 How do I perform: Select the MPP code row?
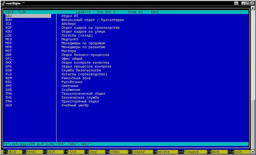[9, 43]
